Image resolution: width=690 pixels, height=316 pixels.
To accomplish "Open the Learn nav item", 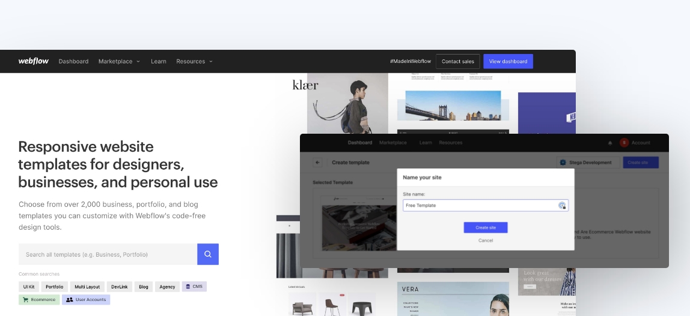I will (x=159, y=61).
